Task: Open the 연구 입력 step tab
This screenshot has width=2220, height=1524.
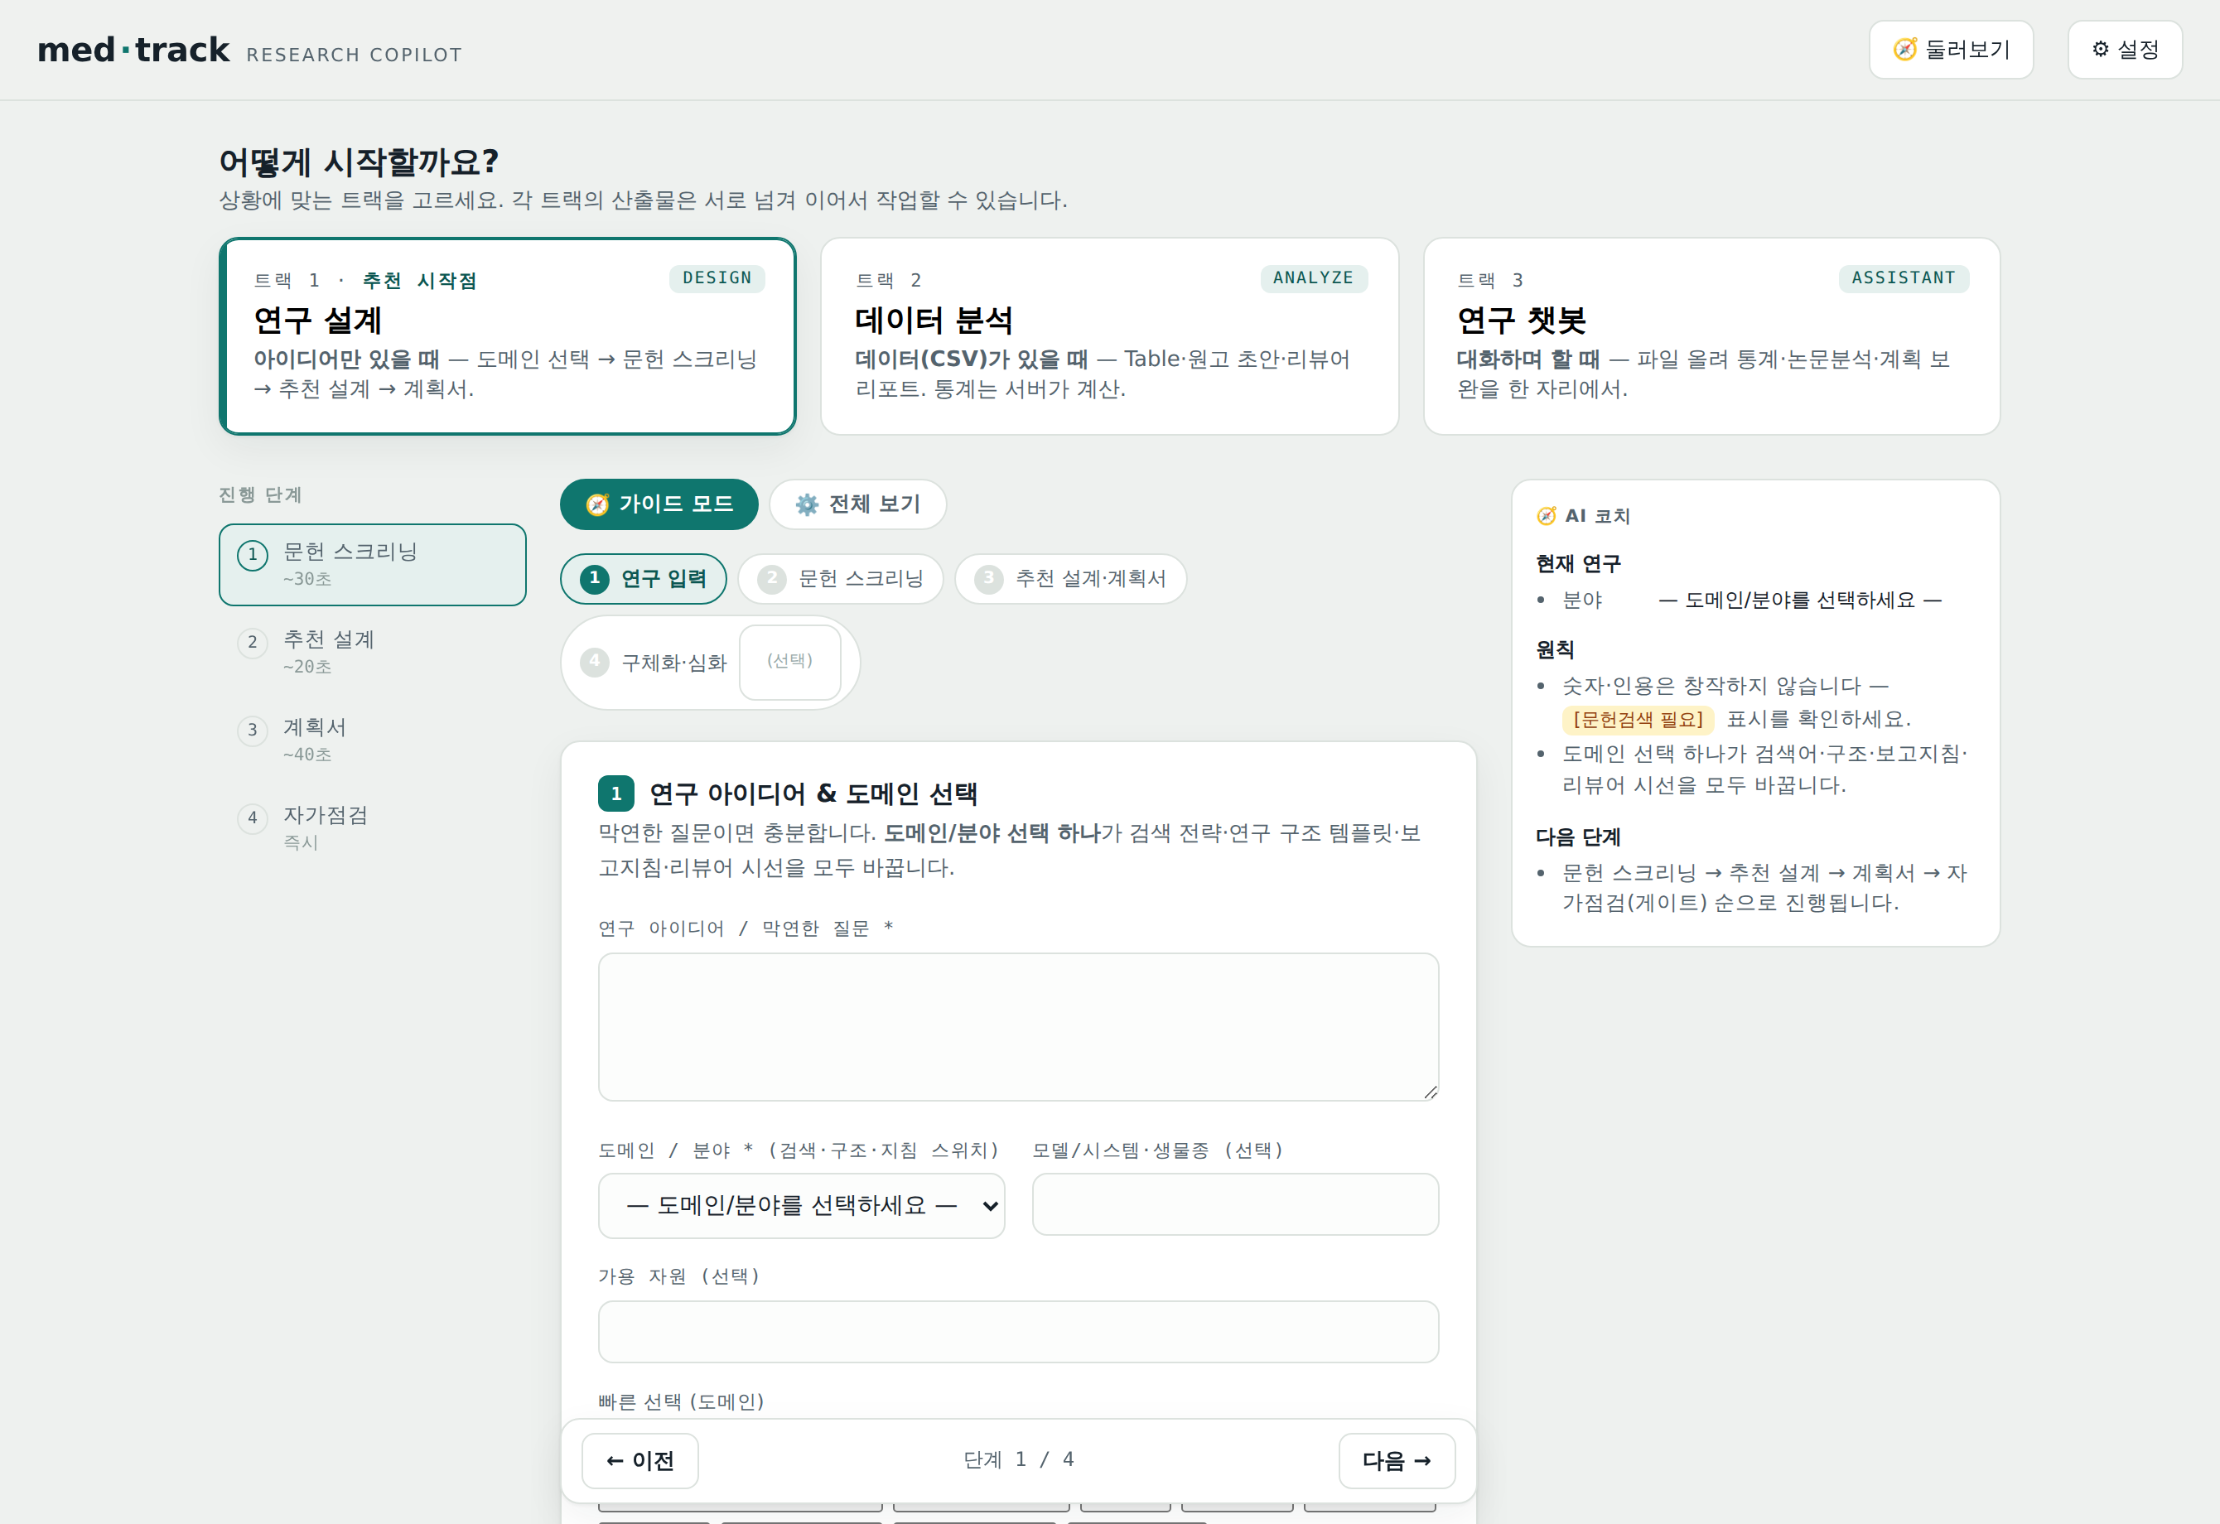Action: click(643, 579)
